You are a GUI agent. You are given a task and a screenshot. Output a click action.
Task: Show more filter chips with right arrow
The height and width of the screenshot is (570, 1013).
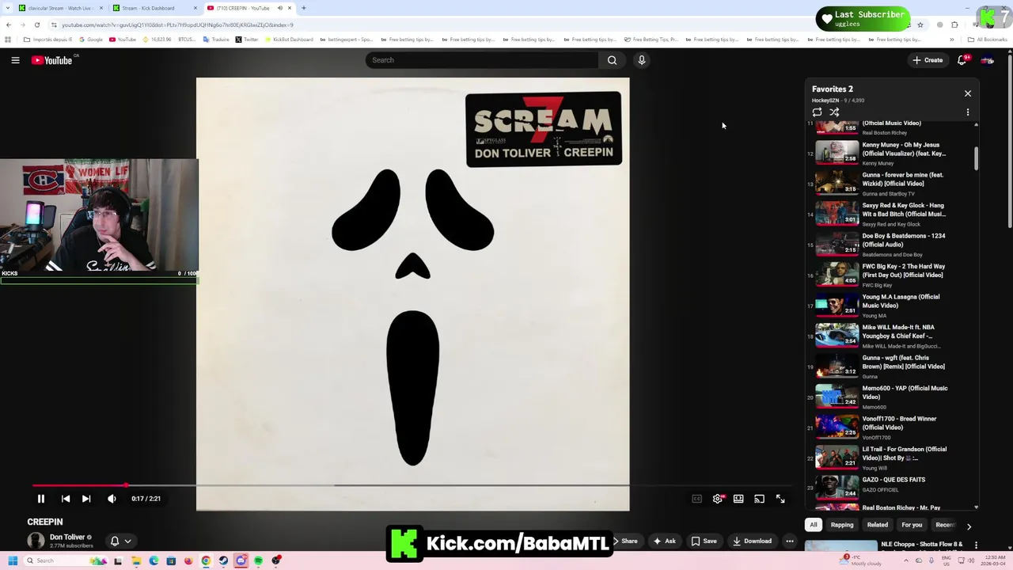tap(969, 526)
